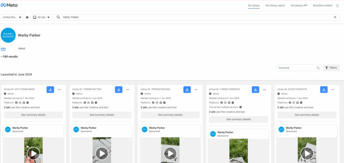See summary details for ad ID starting 8163
The image size is (344, 163).
[307, 115]
